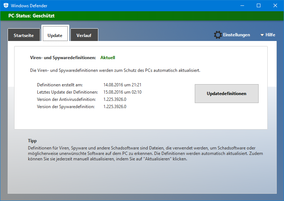Click 'Letztes Update der Definitionen:' label
Screen dimensions: 284x201
click(x=67, y=92)
